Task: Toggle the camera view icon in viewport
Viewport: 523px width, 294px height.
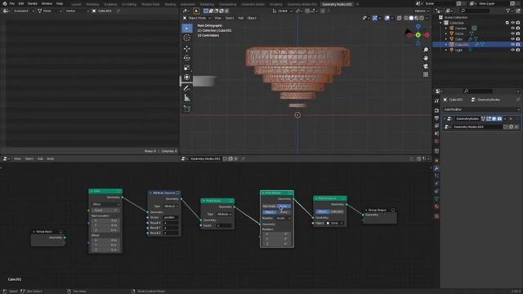Action: click(x=426, y=66)
